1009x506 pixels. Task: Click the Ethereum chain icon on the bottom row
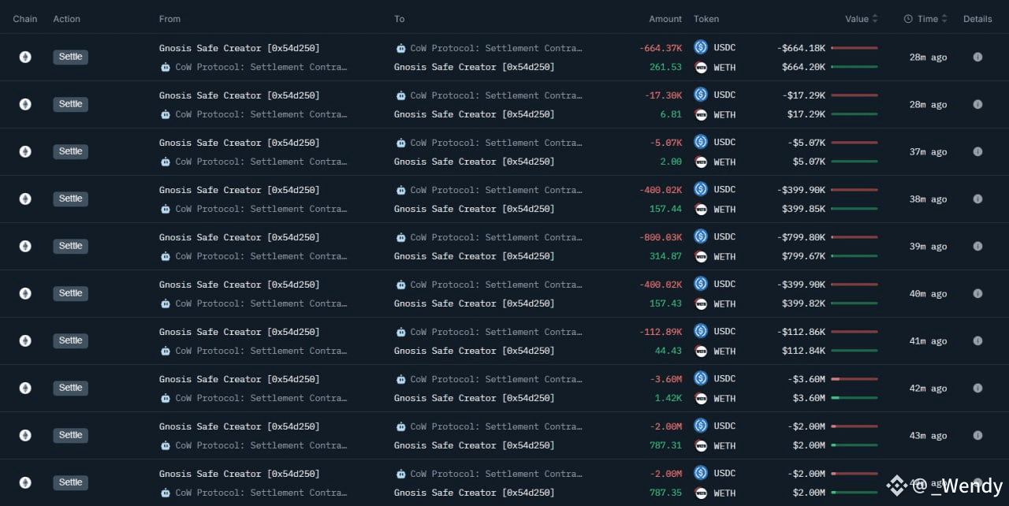pyautogui.click(x=24, y=482)
